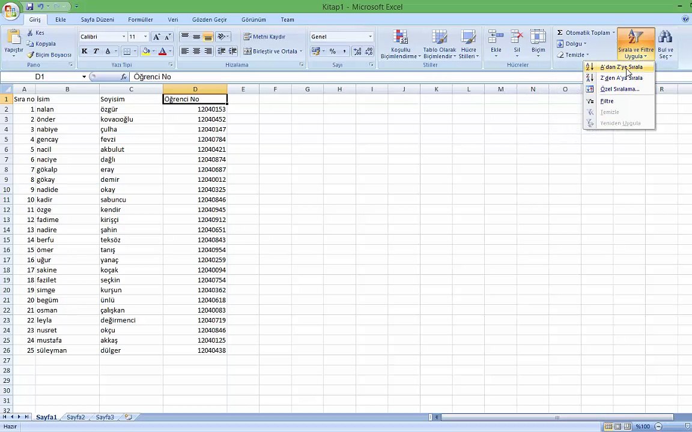Image resolution: width=692 pixels, height=432 pixels.
Task: Switch to the Sayfa2 worksheet tab
Action: pyautogui.click(x=76, y=417)
